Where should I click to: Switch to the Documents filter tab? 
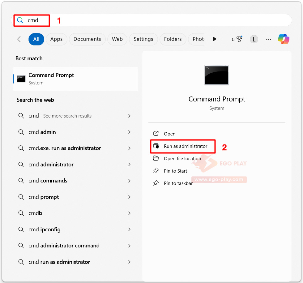[x=87, y=39]
